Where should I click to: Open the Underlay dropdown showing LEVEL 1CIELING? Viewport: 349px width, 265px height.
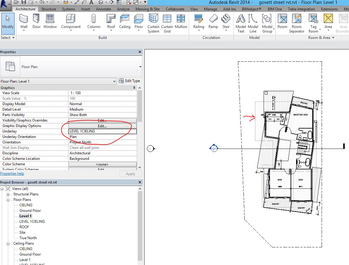pyautogui.click(x=102, y=131)
